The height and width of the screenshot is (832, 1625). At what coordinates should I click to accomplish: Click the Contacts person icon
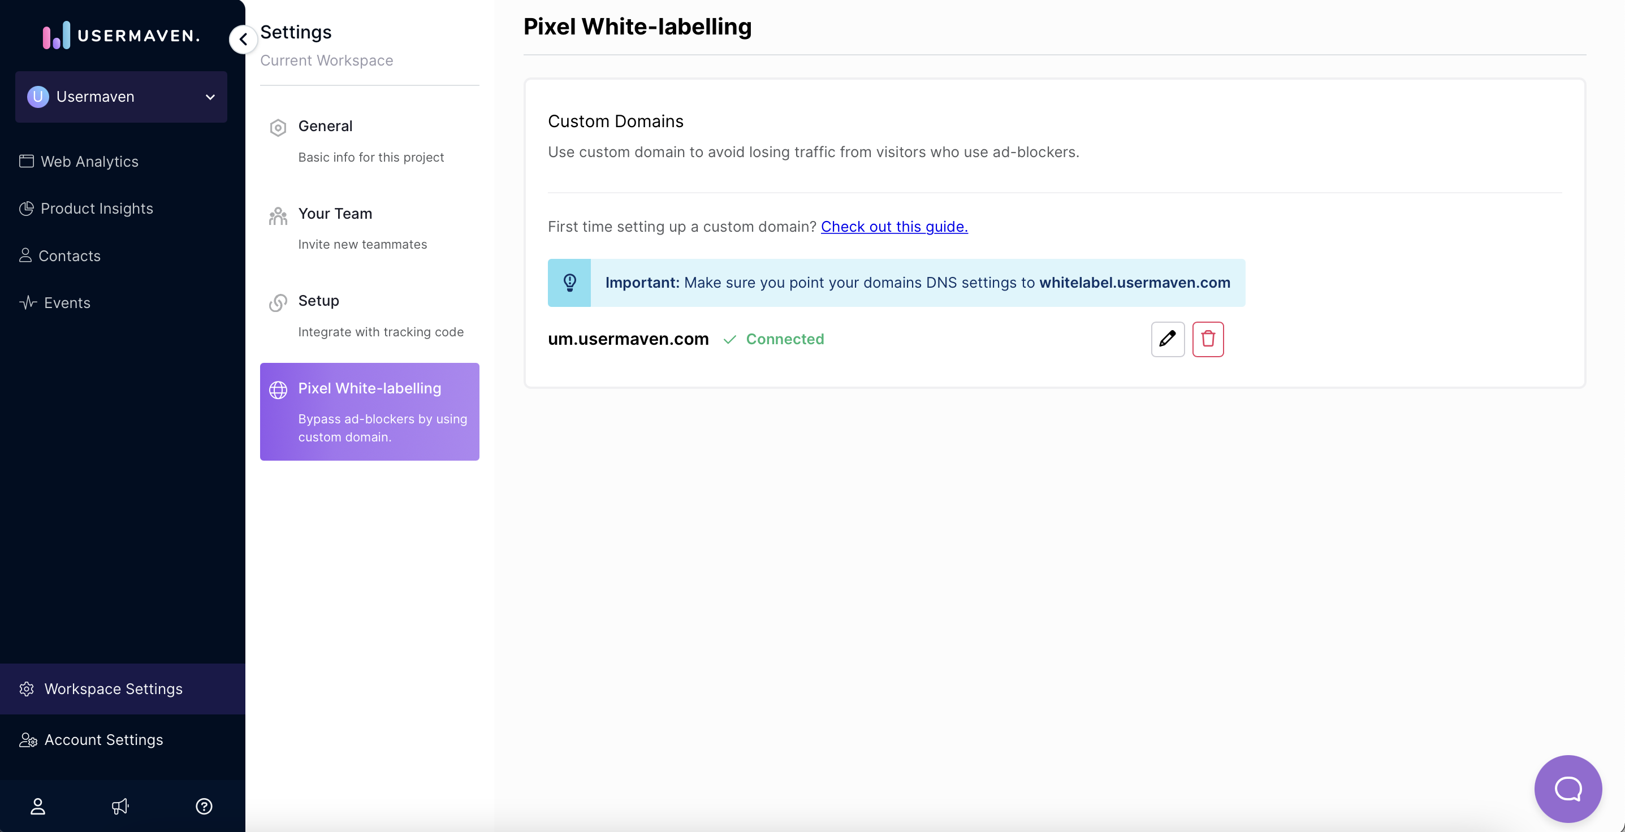25,255
